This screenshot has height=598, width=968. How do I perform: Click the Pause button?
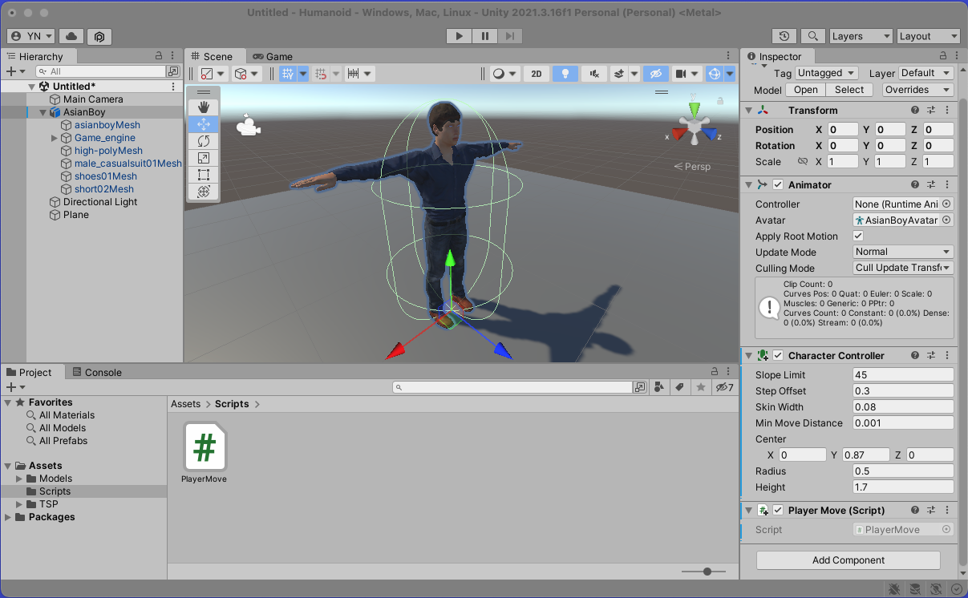click(x=484, y=36)
